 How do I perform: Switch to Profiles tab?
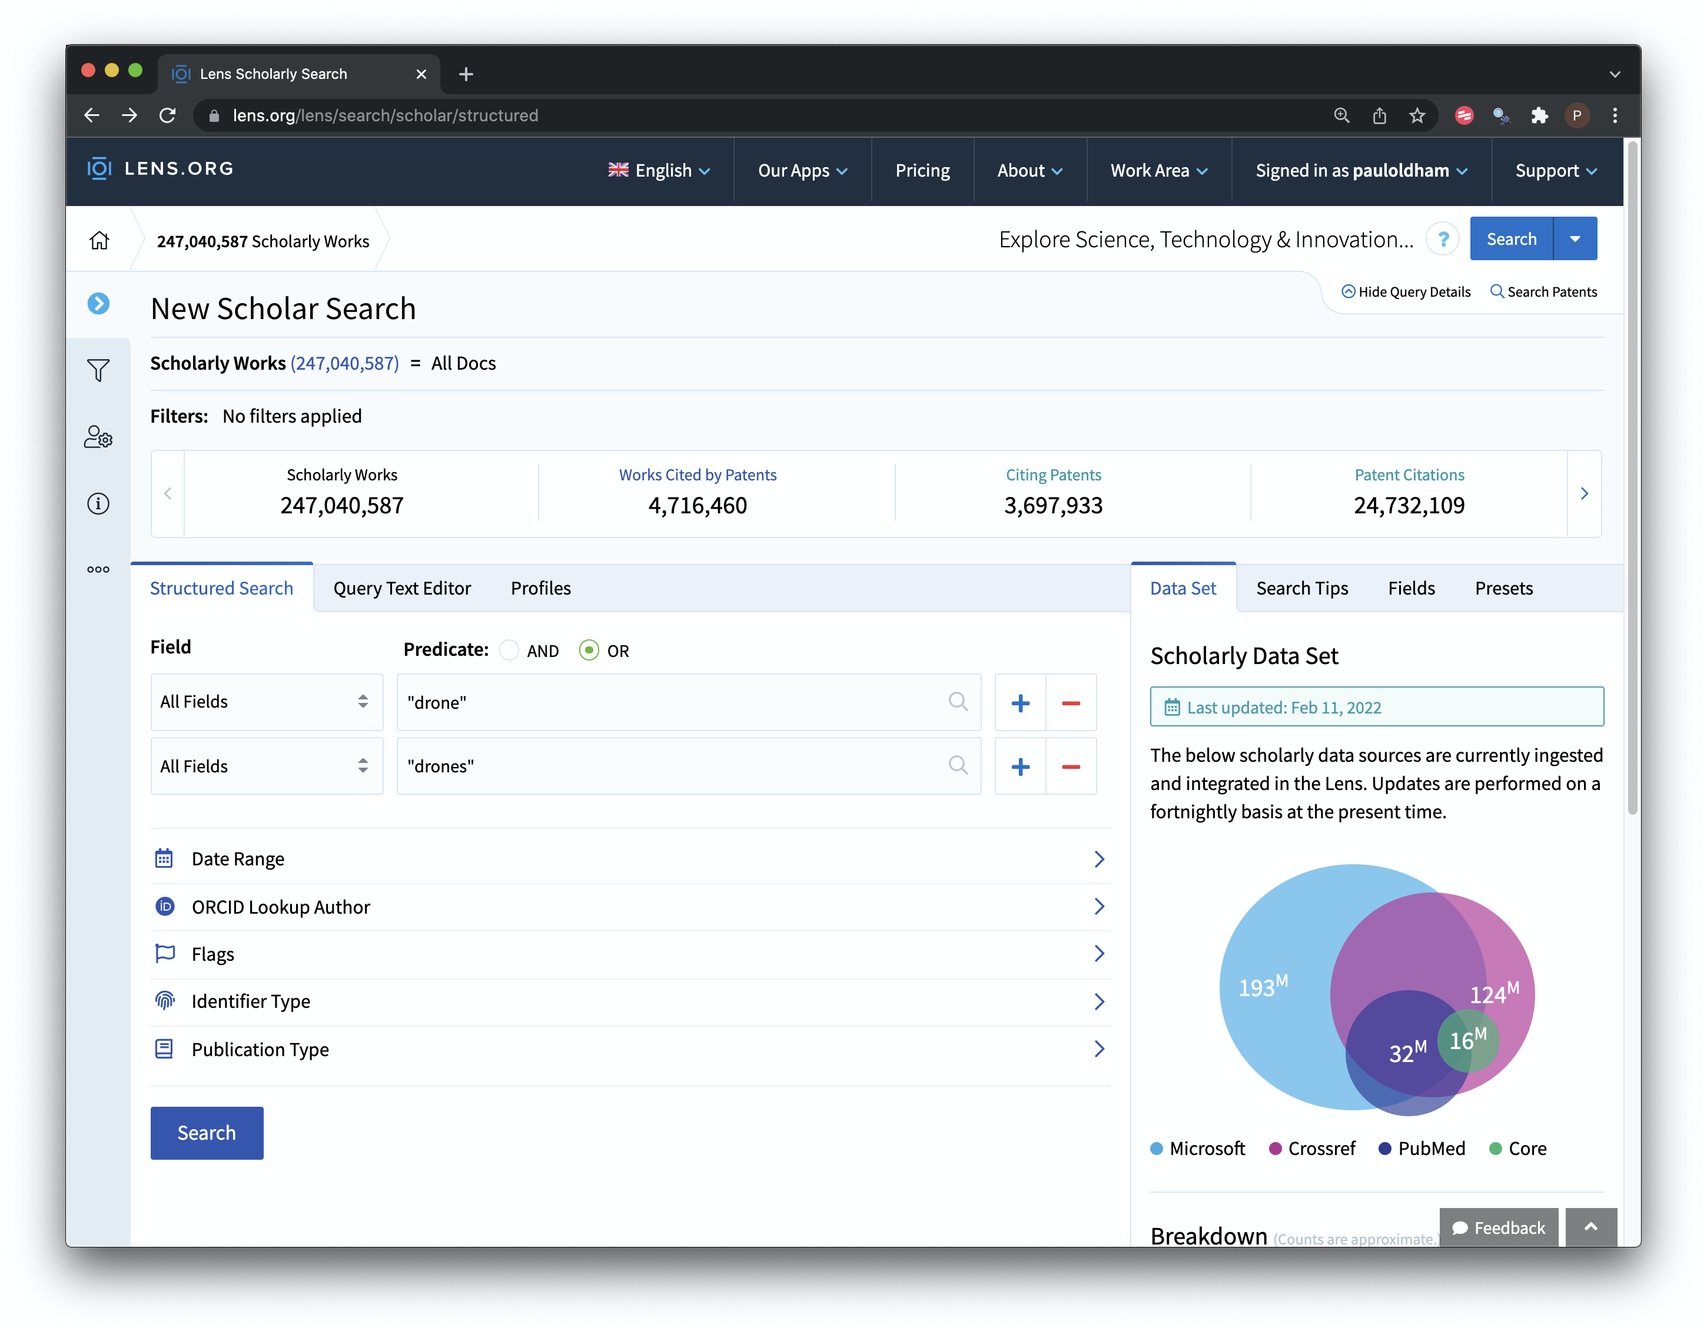tap(540, 588)
